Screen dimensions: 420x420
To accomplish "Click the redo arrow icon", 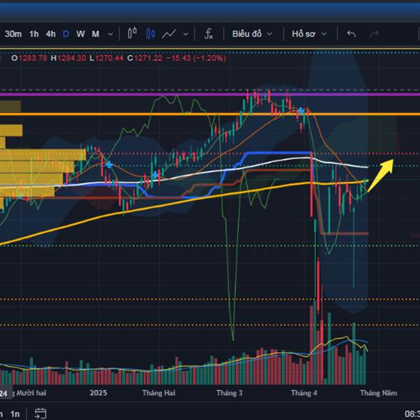I will 374,34.
